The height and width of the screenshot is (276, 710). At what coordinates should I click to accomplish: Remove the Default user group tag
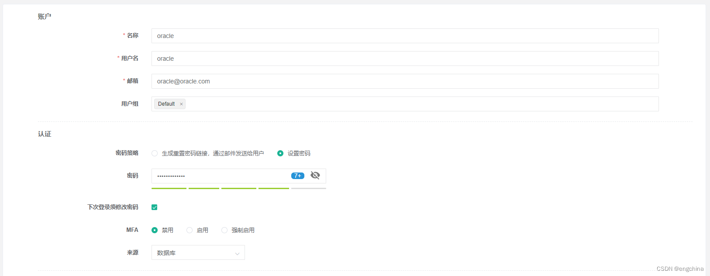coord(181,104)
